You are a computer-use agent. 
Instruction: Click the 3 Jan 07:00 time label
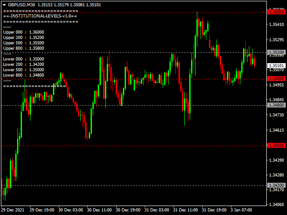(x=241, y=210)
